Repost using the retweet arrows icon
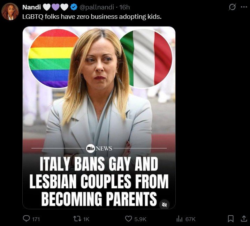Viewport: 250px width, 226px height. coord(77,219)
